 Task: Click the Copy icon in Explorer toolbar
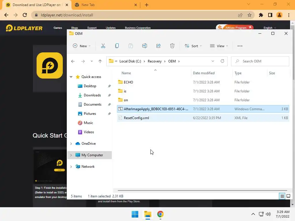point(117,46)
